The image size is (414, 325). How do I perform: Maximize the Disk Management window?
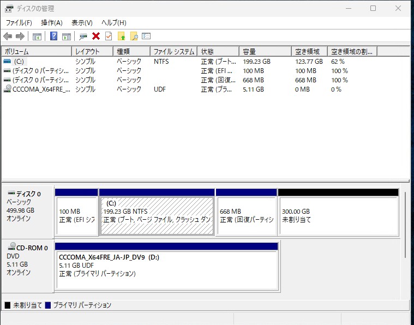pos(373,8)
